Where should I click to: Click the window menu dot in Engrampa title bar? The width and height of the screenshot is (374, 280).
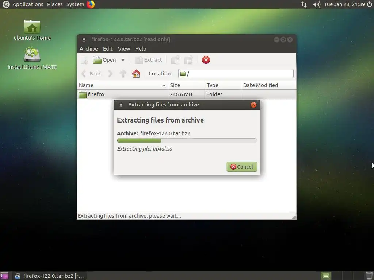pos(84,39)
